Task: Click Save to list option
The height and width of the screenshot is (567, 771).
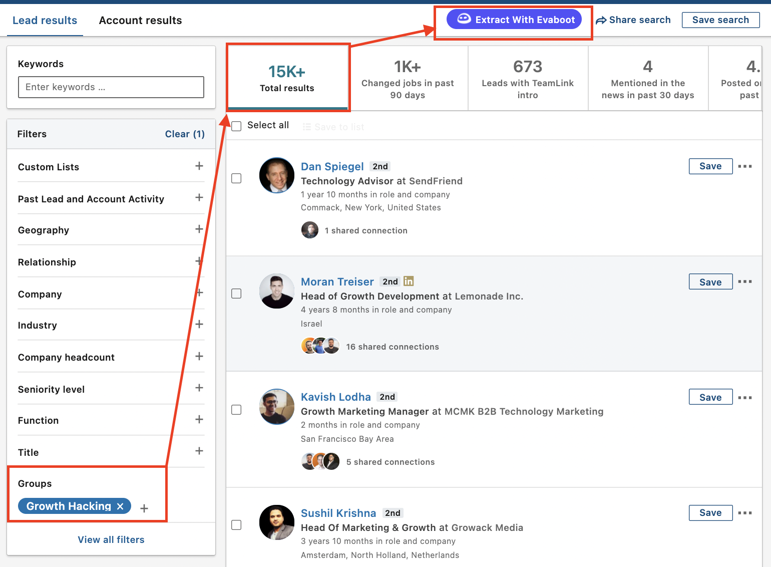Action: (x=333, y=127)
